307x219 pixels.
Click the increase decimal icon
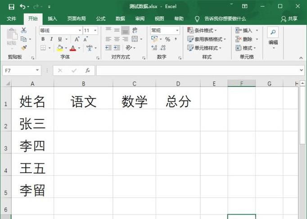154,48
